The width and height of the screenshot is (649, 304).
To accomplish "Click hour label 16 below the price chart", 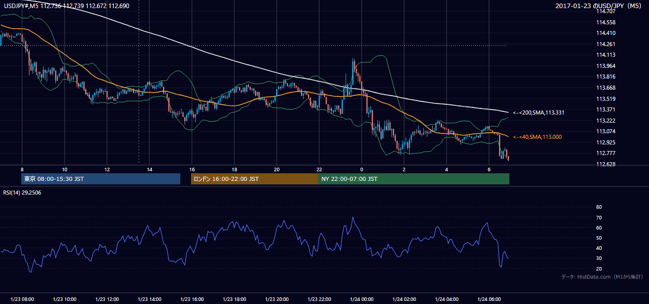I will (192, 169).
